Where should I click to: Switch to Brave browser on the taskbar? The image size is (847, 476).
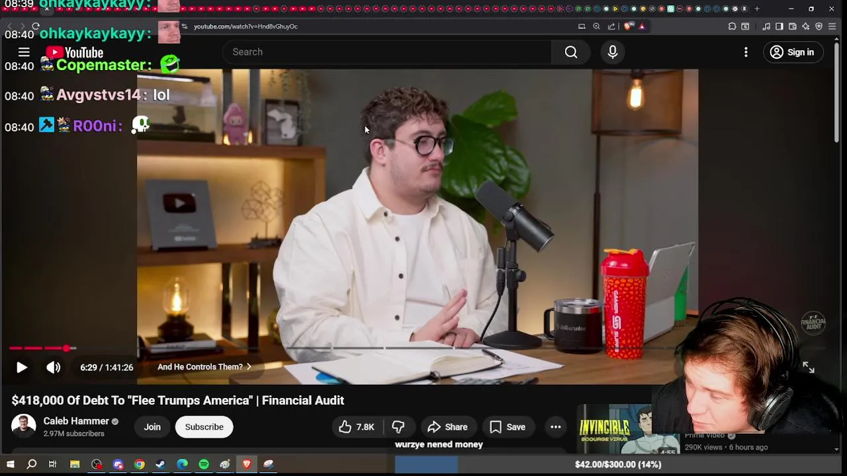click(247, 465)
